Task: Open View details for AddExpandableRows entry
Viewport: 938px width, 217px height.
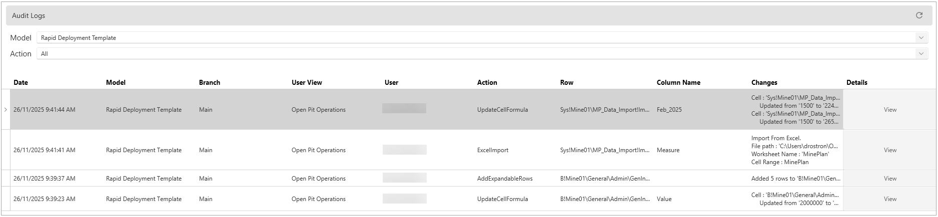Action: 889,179
